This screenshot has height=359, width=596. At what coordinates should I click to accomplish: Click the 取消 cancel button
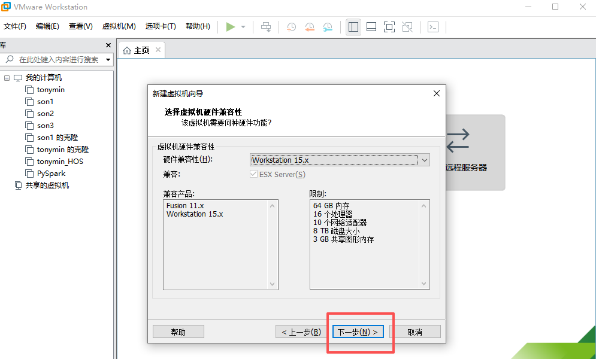[415, 331]
